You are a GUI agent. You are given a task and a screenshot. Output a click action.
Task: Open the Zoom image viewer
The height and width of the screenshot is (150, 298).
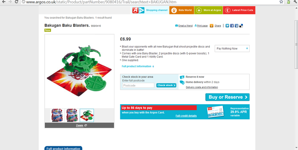(79, 125)
